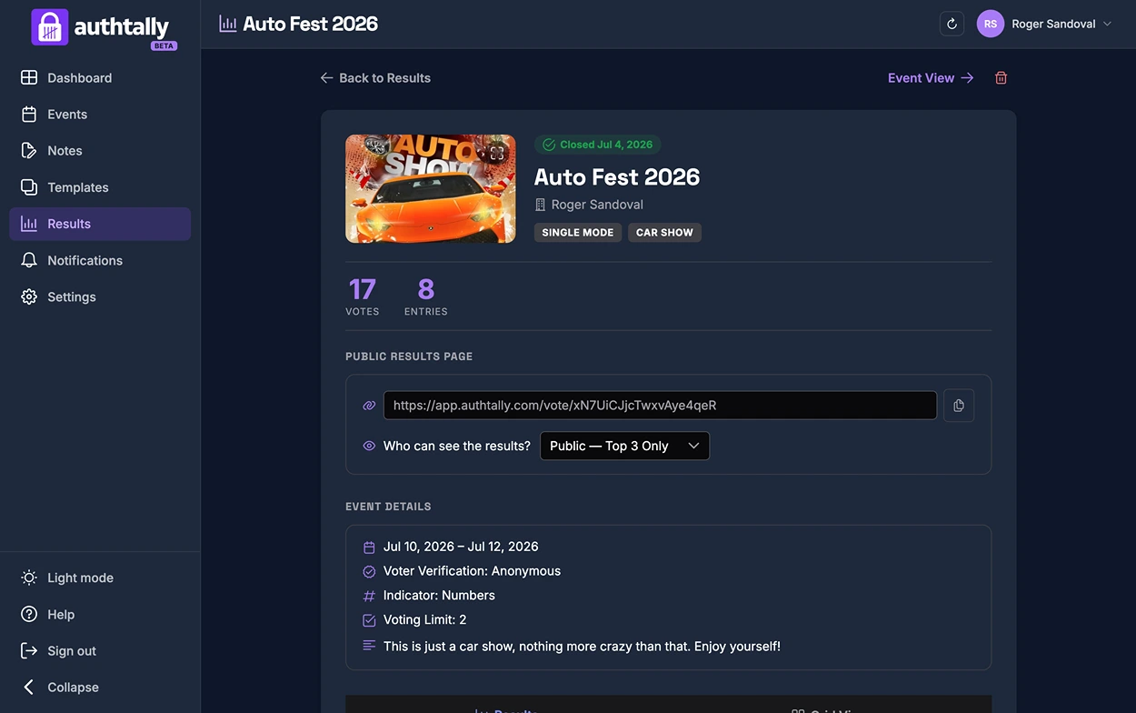Image resolution: width=1136 pixels, height=713 pixels.
Task: Open Event View link
Action: [x=931, y=78]
